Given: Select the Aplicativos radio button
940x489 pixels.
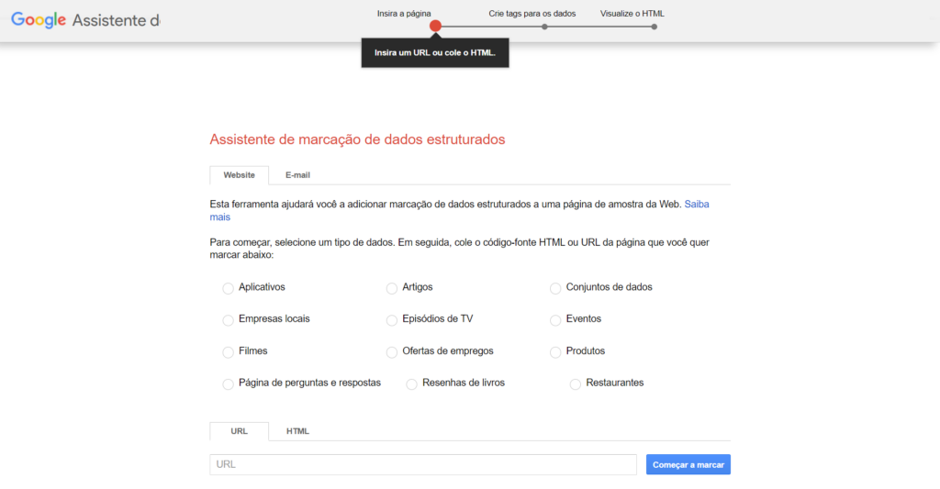Looking at the screenshot, I should pyautogui.click(x=229, y=288).
